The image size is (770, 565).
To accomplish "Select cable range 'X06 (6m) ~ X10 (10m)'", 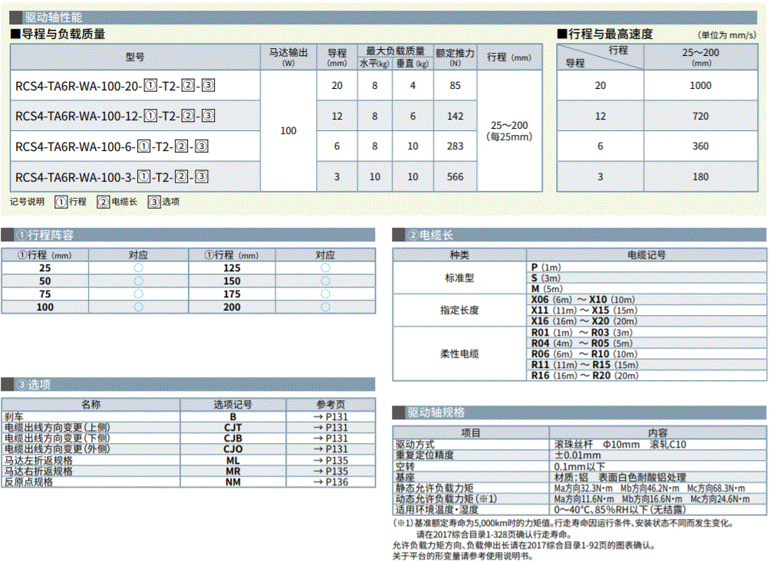I will tap(583, 300).
